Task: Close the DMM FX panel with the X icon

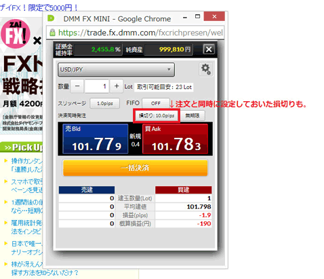Action: coord(209,49)
